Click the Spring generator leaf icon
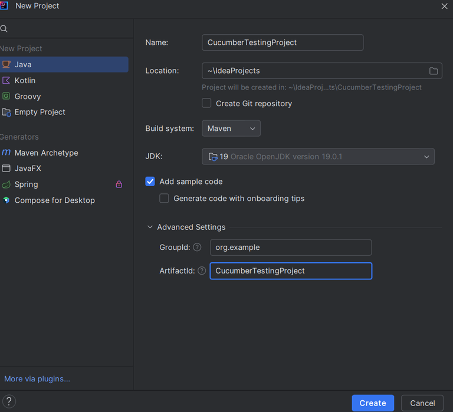Viewport: 453px width, 412px height. 6,184
